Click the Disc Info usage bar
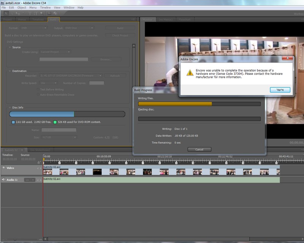Screen dimensions: 304x243 point(67,114)
